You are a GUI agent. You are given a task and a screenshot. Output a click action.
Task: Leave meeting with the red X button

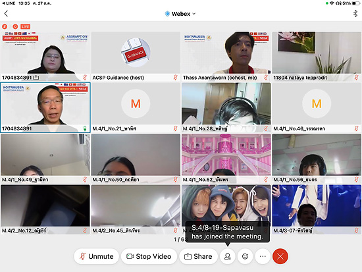pyautogui.click(x=280, y=256)
